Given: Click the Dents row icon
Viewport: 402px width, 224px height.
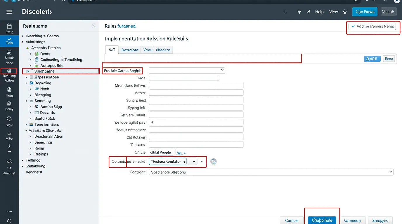Looking at the screenshot, I should coord(37,54).
